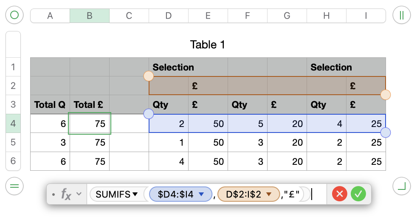Click the Total £ header cell
Image resolution: width=417 pixels, height=220 pixels.
point(88,104)
